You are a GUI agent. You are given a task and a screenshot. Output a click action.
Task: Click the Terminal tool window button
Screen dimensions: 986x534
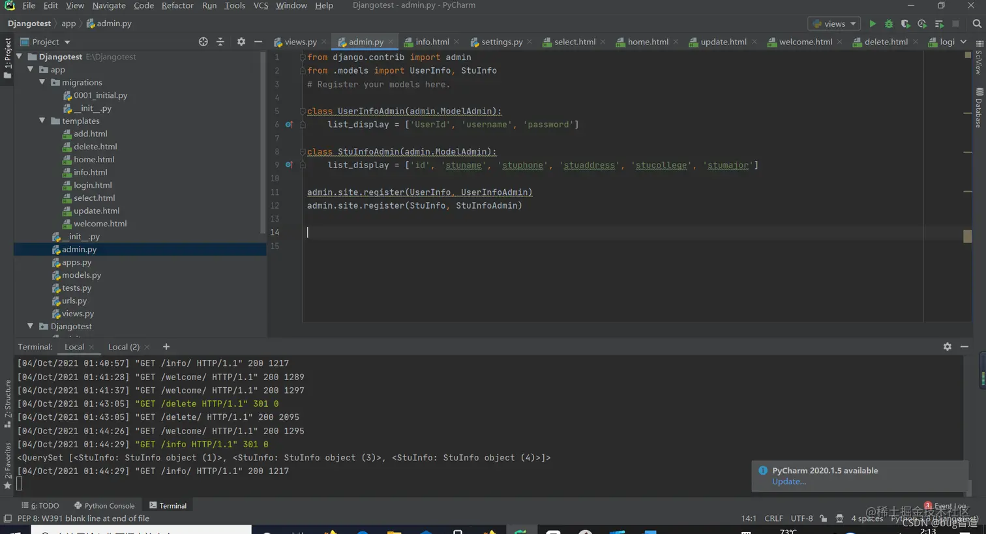[168, 506]
